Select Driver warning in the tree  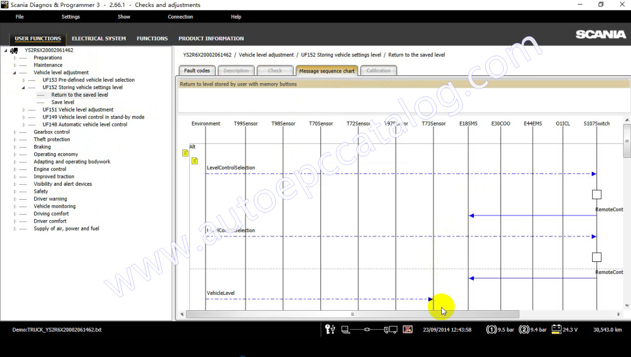point(50,199)
